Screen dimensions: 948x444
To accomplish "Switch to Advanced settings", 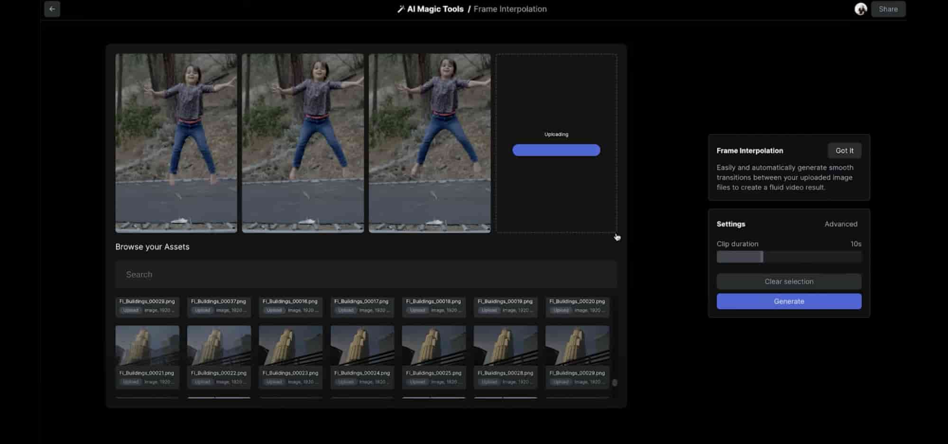I will [840, 224].
